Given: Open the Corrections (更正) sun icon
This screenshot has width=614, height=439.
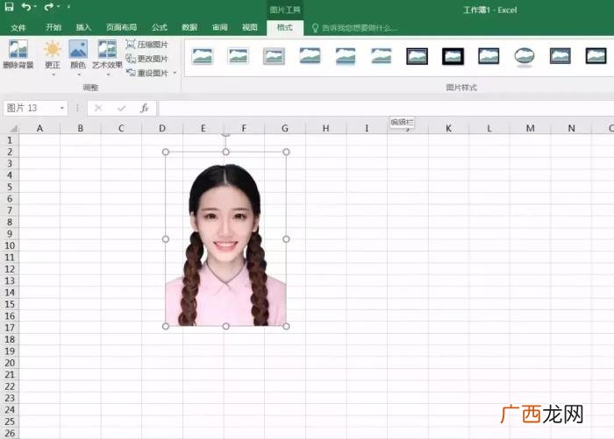Looking at the screenshot, I should coord(53,50).
